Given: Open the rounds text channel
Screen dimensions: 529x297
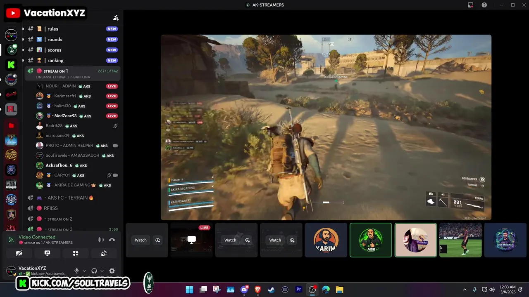Looking at the screenshot, I should 72,40.
